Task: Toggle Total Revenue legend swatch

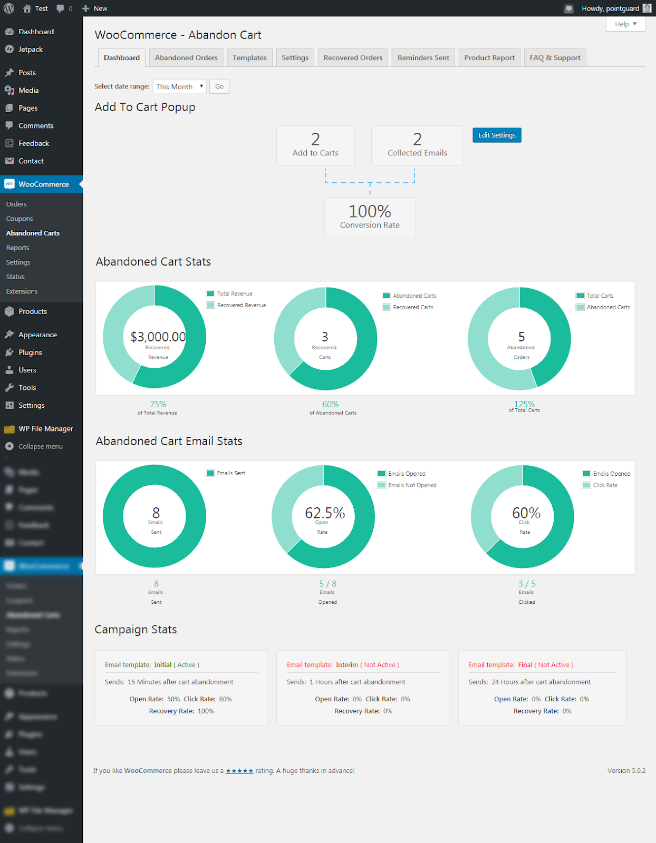Action: [x=210, y=293]
